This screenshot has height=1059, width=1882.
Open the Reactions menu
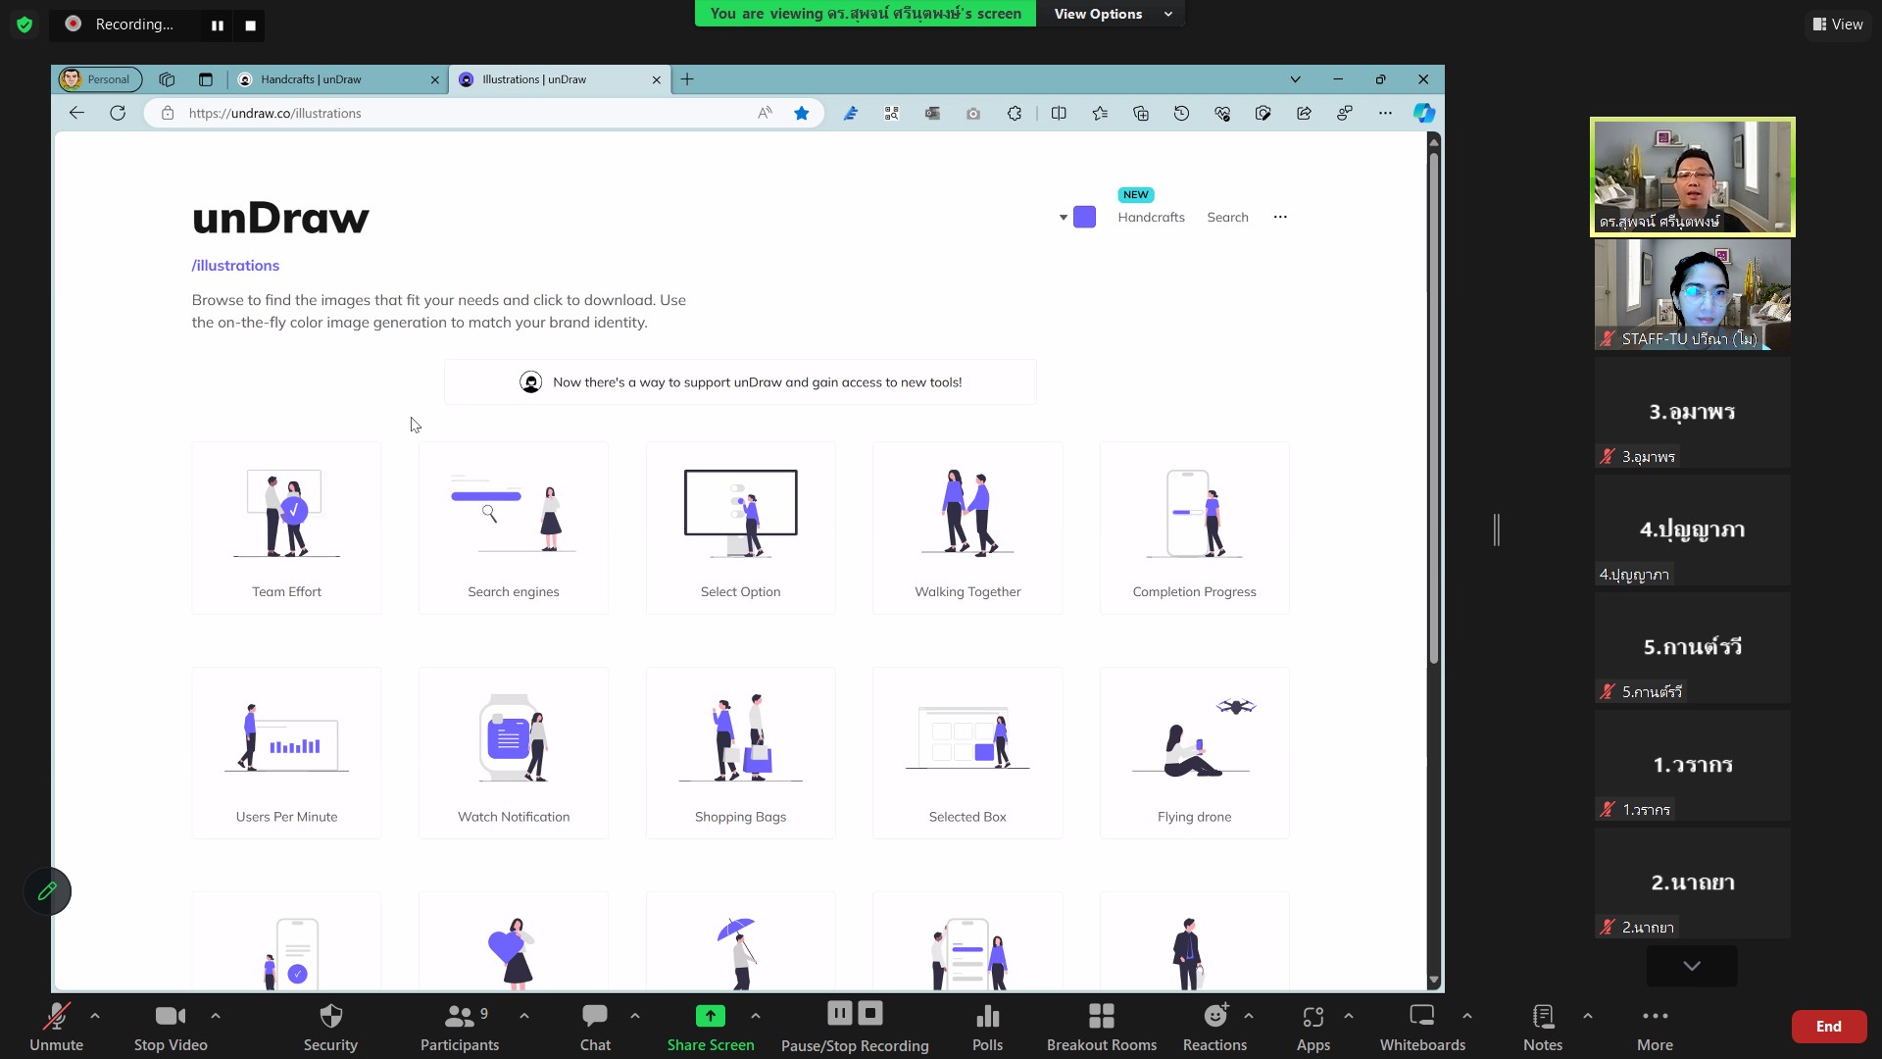[1214, 1027]
